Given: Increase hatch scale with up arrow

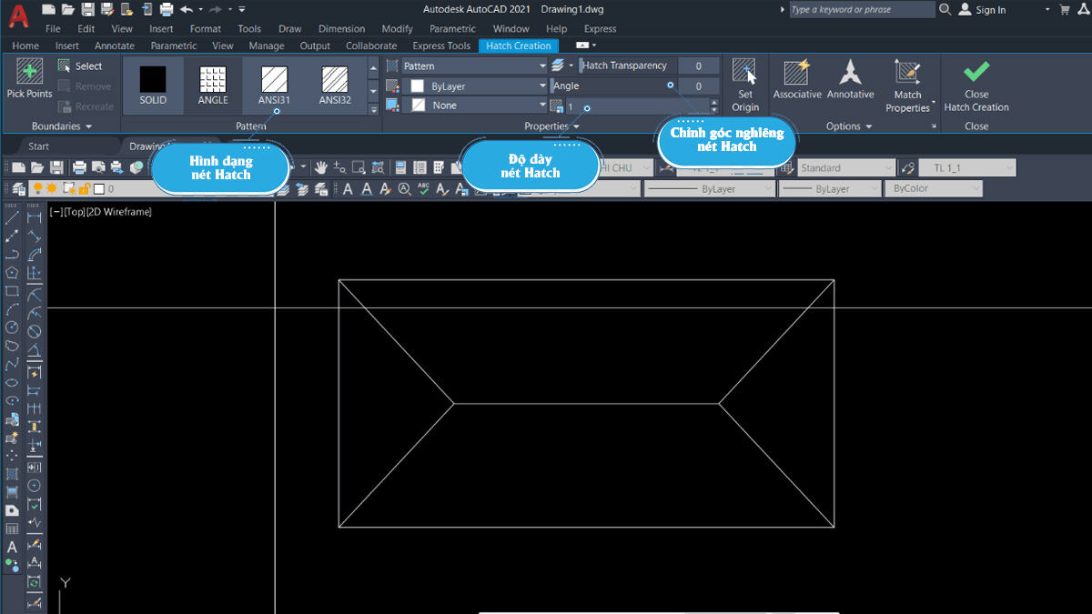Looking at the screenshot, I should click(x=714, y=102).
